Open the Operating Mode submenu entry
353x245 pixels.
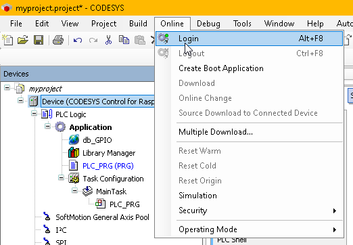(x=249, y=229)
